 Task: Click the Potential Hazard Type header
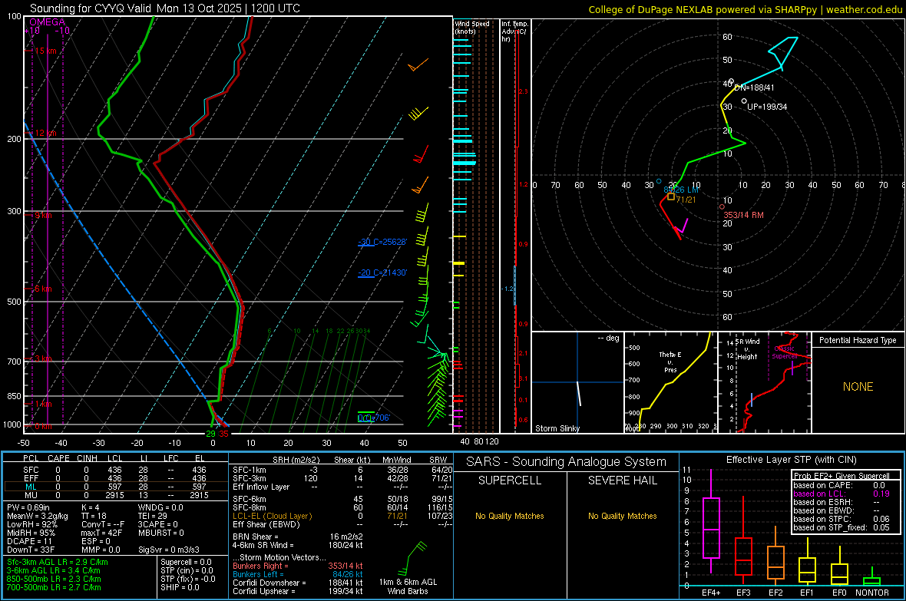tap(858, 340)
